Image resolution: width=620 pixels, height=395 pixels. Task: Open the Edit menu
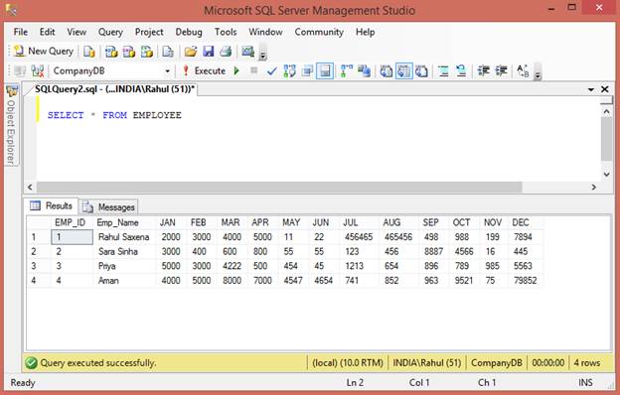click(47, 32)
